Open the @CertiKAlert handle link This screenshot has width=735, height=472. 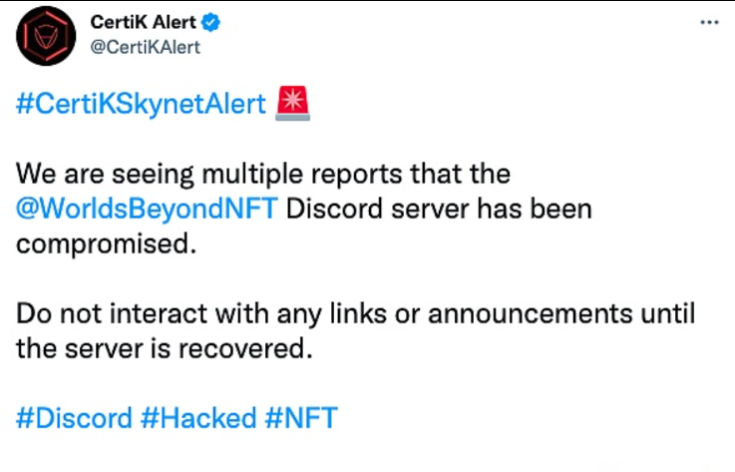(147, 46)
